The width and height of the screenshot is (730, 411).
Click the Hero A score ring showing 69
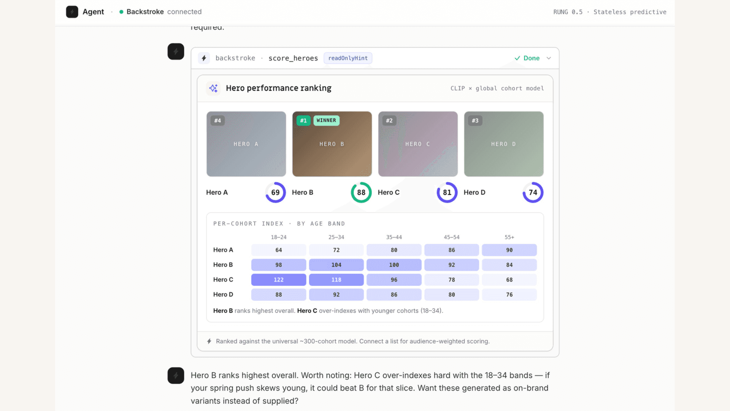[x=275, y=193]
